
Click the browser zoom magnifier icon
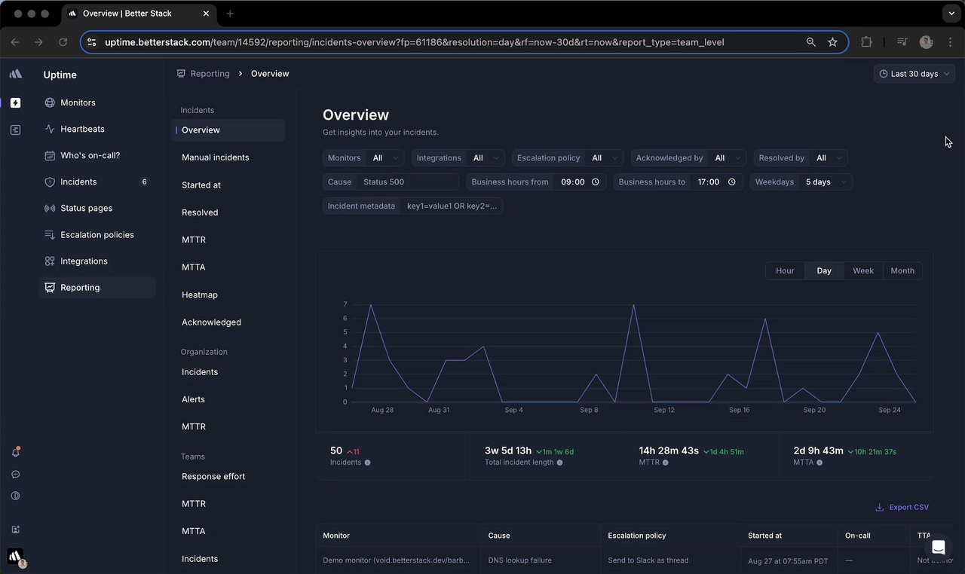[x=811, y=42]
